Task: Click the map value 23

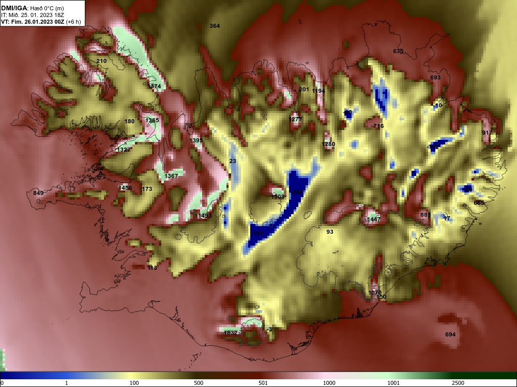Action: (233, 161)
